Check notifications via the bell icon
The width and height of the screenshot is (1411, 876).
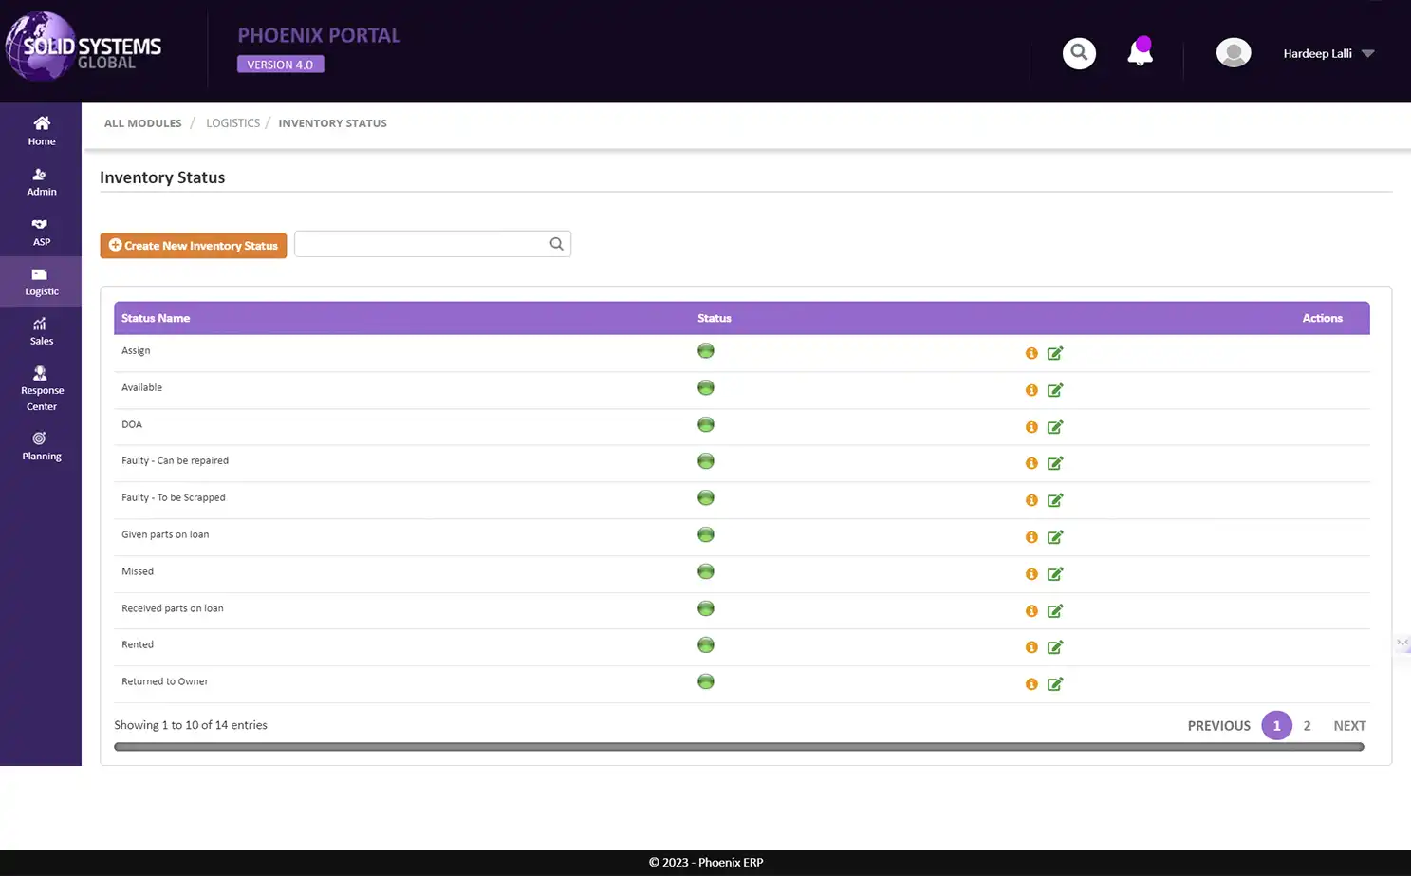coord(1139,53)
